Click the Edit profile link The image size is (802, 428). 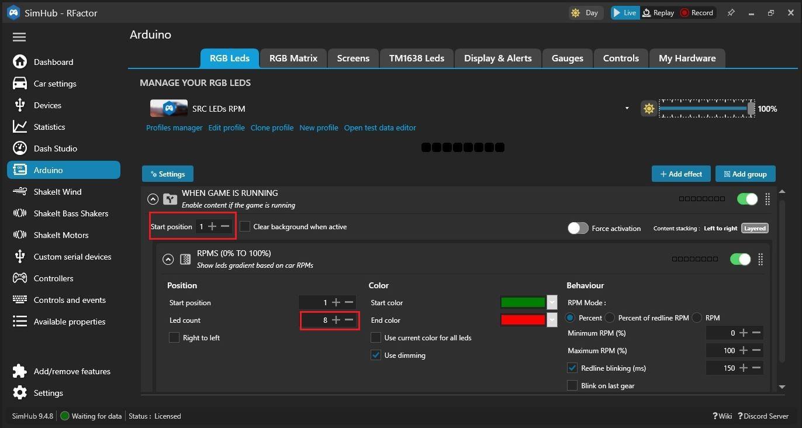pos(226,128)
